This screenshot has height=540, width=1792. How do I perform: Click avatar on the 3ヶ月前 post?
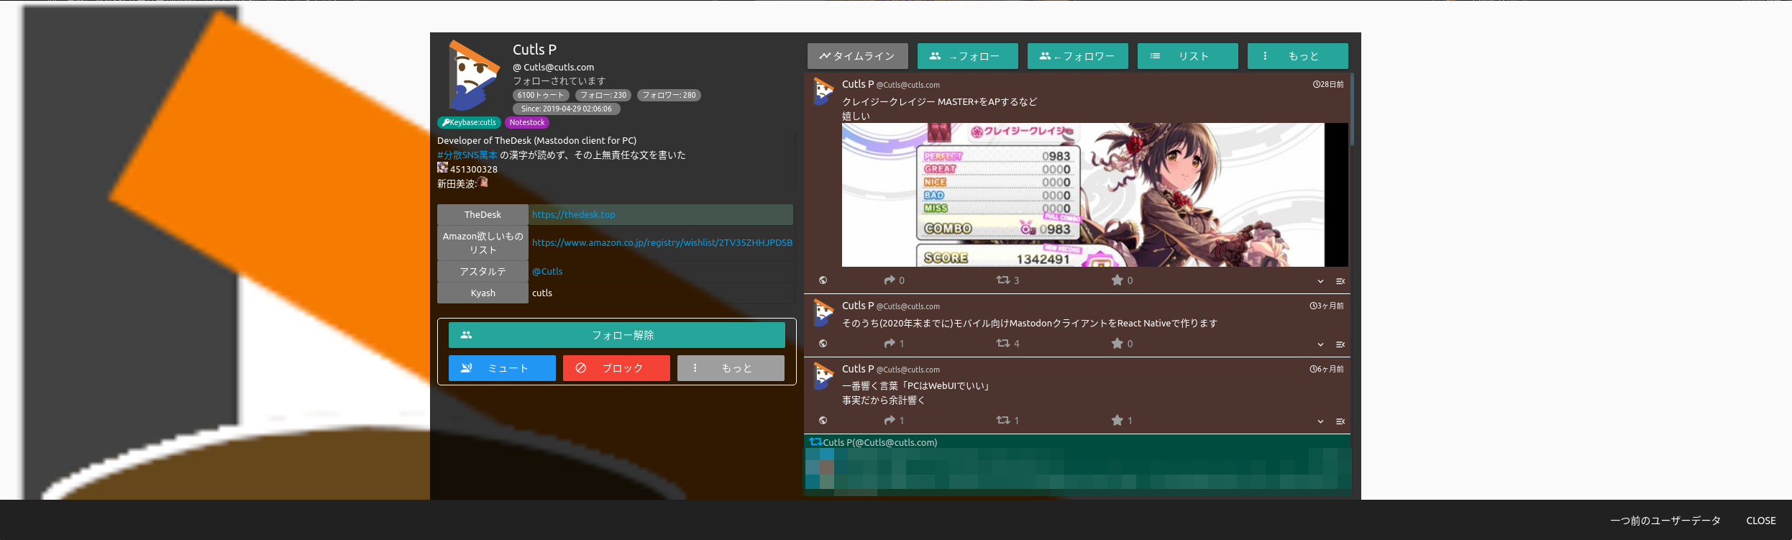[x=823, y=313]
